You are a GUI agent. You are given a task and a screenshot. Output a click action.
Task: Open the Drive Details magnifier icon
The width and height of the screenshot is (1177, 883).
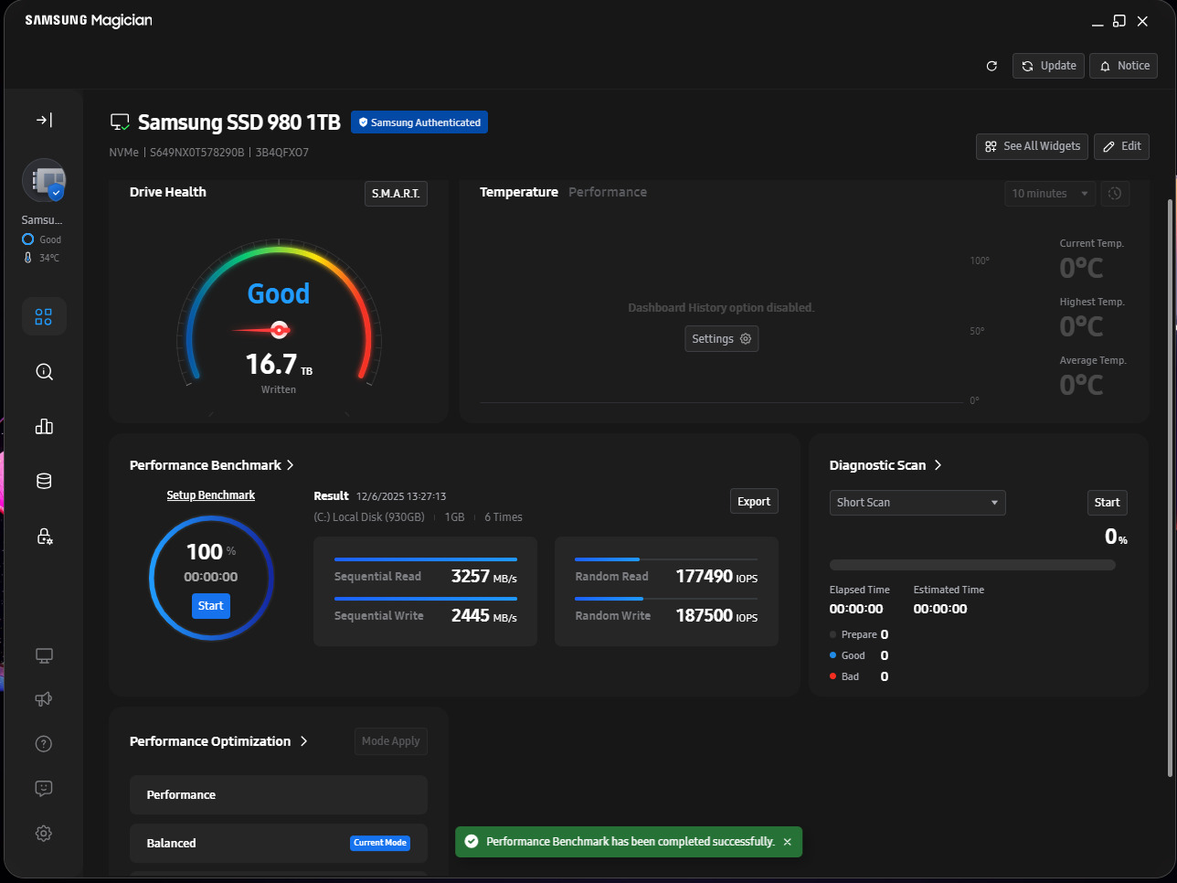coord(44,372)
